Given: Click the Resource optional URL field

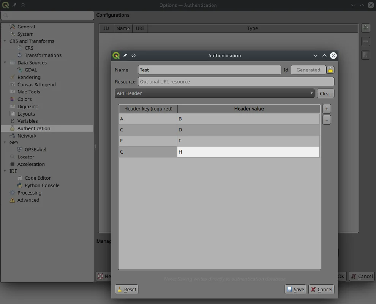Looking at the screenshot, I should coord(236,82).
